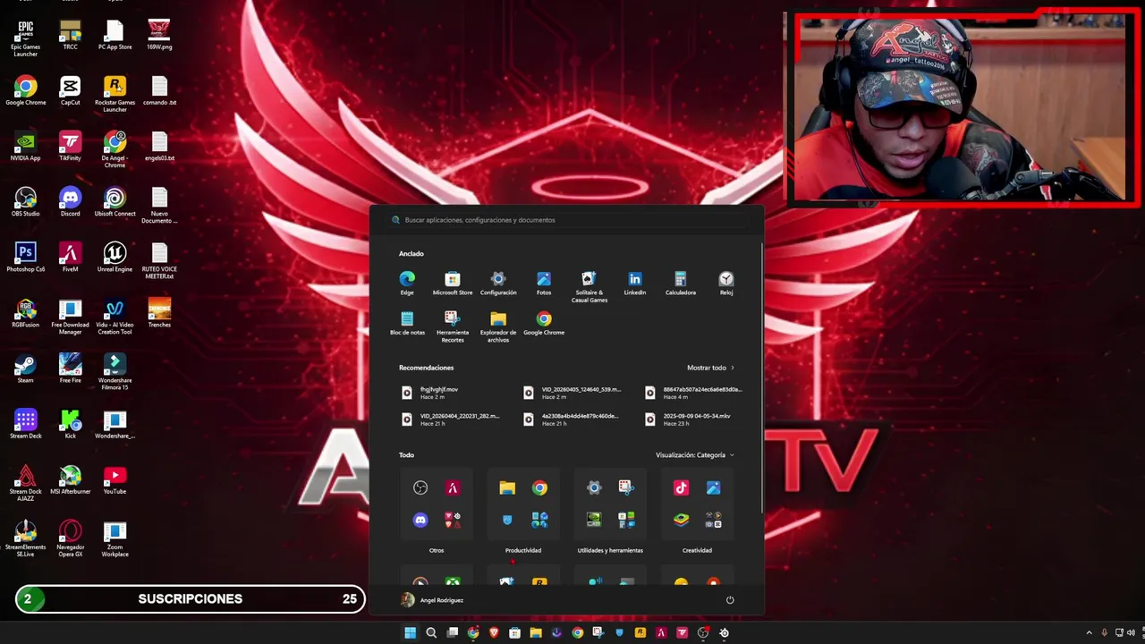Select Photoshop Cs6 desktop shortcut
The height and width of the screenshot is (644, 1145).
tap(25, 258)
